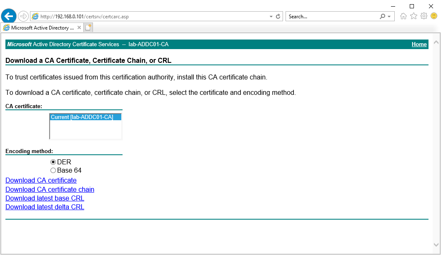Click the 'Download a CA Certificate, Certificate Chain, or CRL' heading
This screenshot has height=255, width=441.
coord(88,60)
